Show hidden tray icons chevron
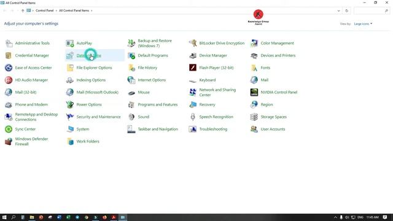 335,217
